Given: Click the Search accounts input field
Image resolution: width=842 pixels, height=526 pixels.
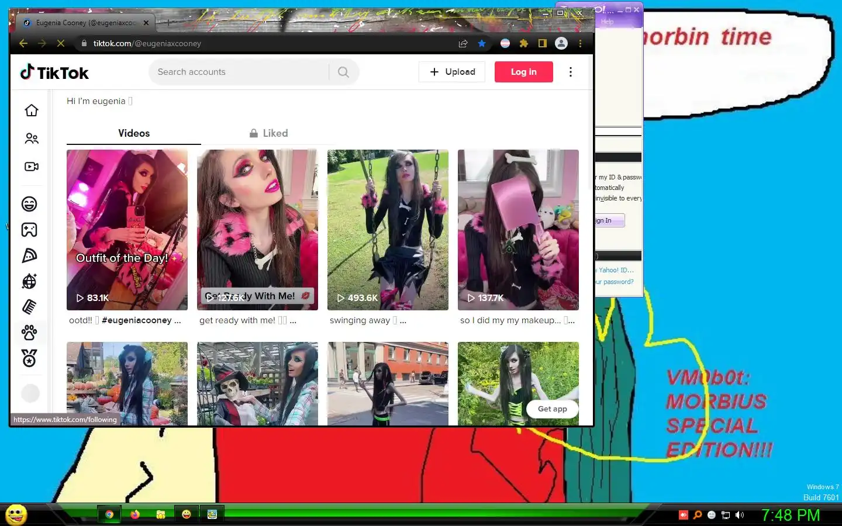Looking at the screenshot, I should point(240,72).
